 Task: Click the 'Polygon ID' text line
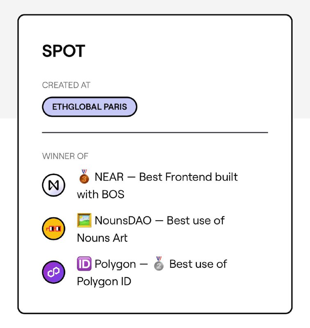point(104,282)
